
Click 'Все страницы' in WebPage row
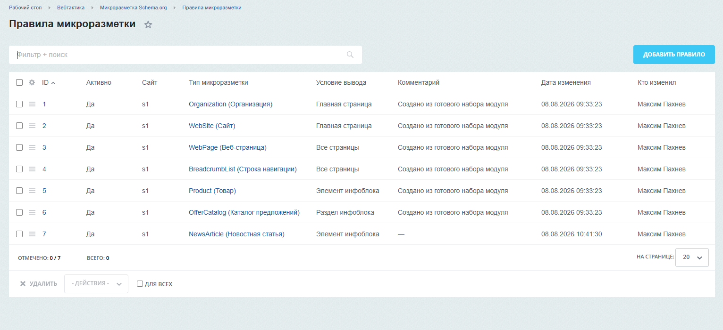[x=337, y=147]
